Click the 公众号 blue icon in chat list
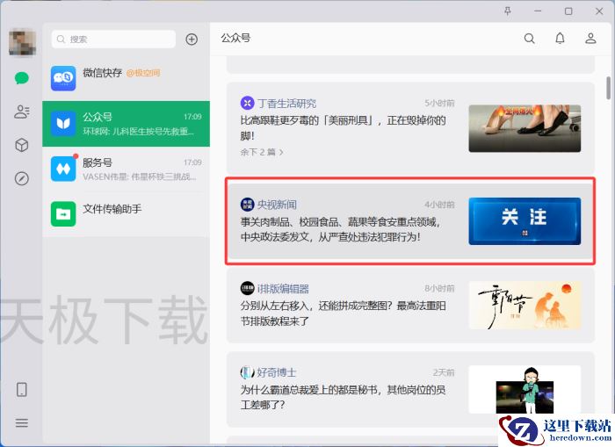 click(x=63, y=124)
